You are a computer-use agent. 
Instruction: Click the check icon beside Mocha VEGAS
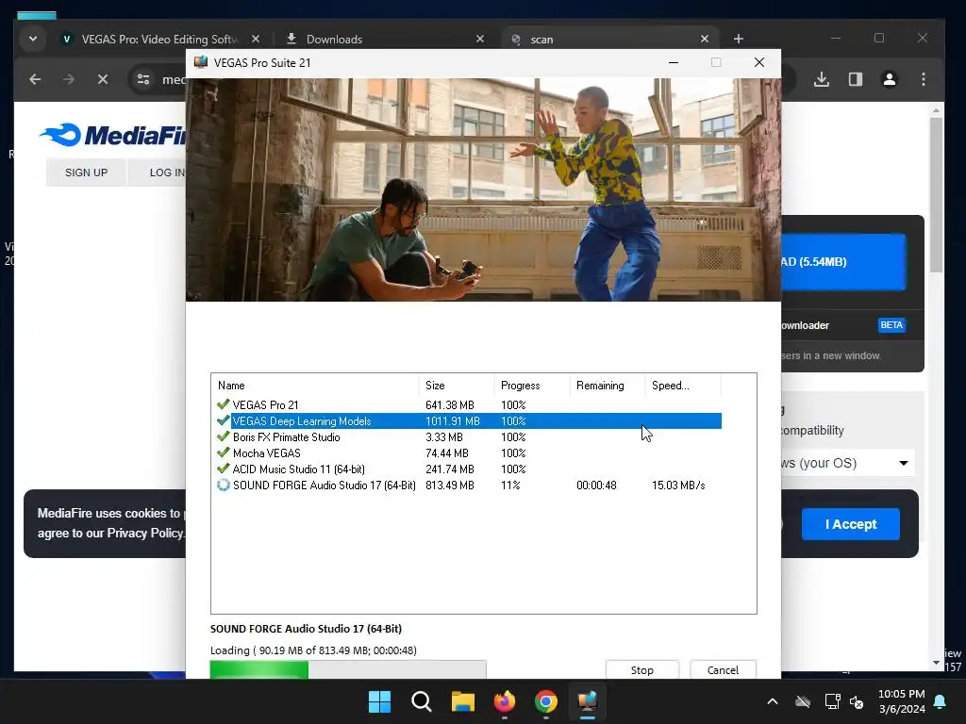click(x=223, y=452)
